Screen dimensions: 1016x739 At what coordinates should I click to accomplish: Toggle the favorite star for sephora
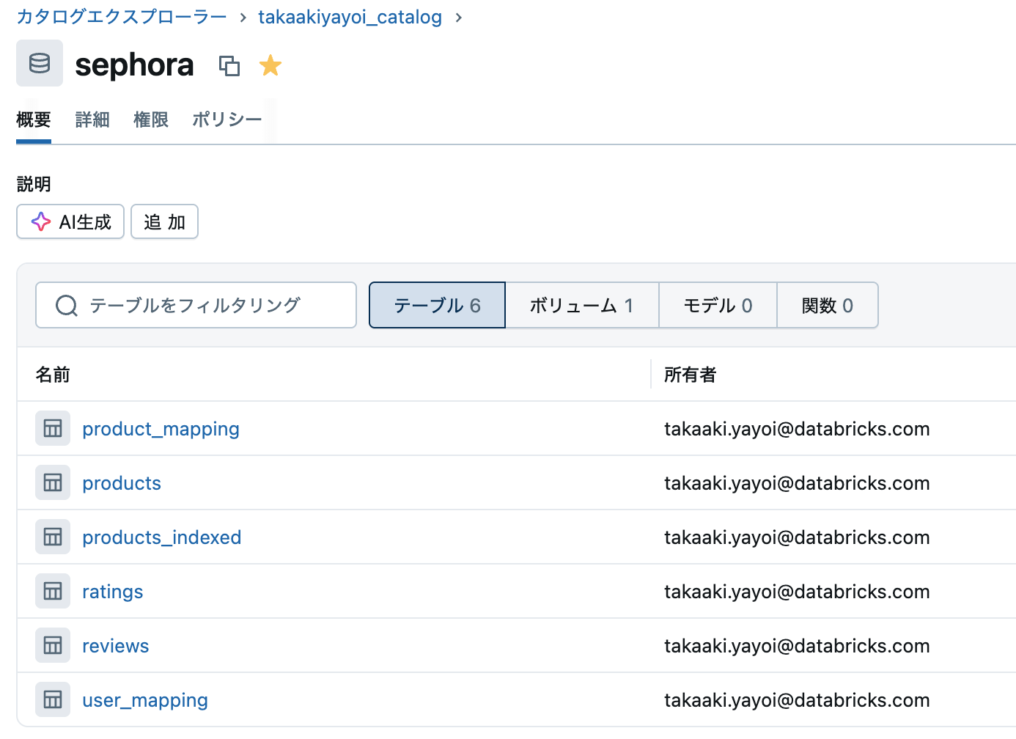[270, 65]
